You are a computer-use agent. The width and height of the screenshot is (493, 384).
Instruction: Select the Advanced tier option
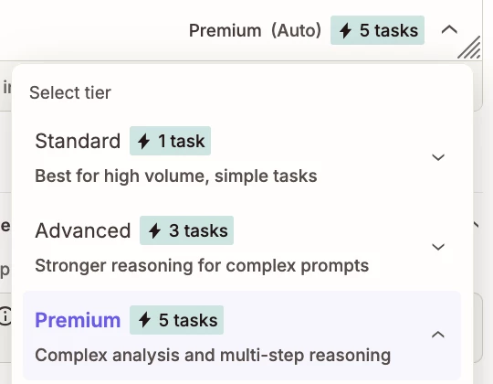(x=242, y=246)
